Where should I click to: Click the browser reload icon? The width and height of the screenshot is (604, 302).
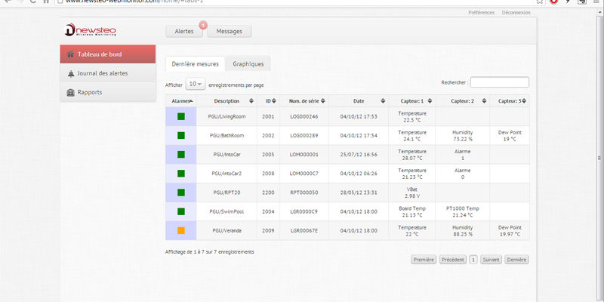(32, 2)
